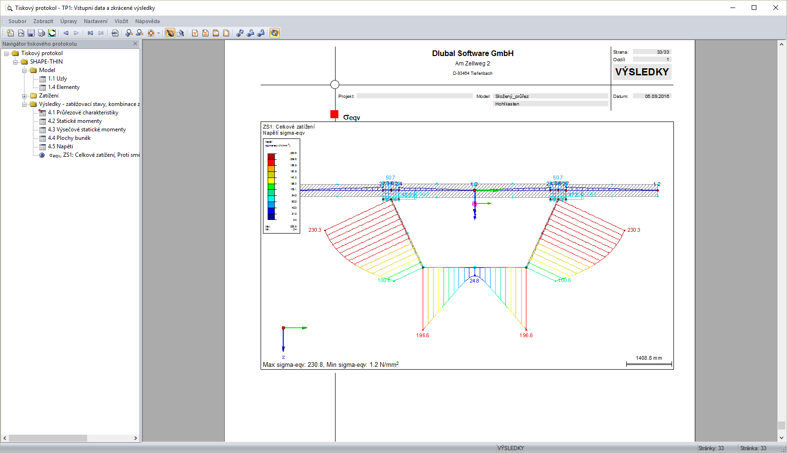Click the blank page icon in toolbar
The width and height of the screenshot is (787, 453).
(x=226, y=33)
